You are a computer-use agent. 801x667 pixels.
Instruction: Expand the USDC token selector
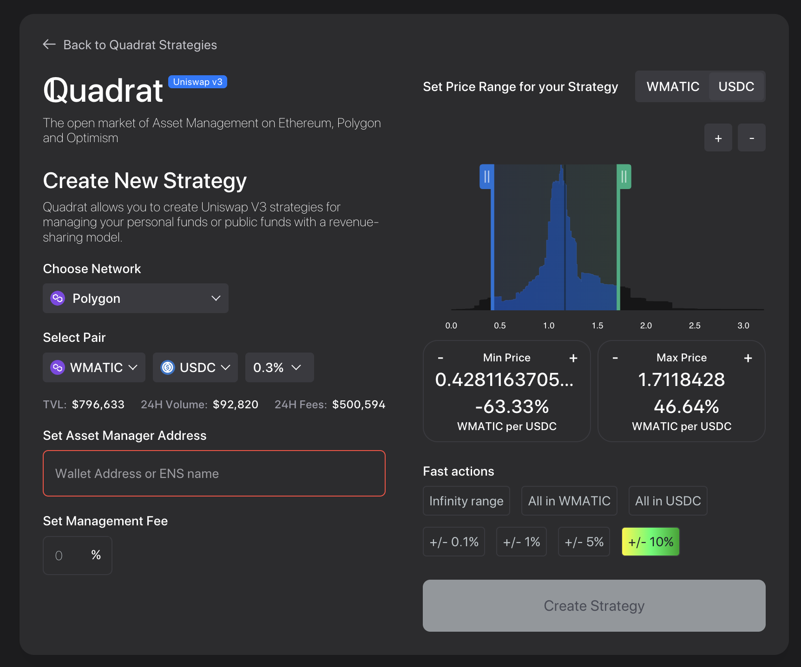(195, 367)
